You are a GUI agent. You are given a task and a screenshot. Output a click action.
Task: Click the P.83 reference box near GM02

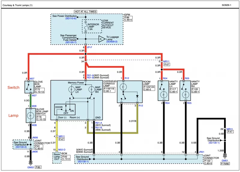click(38, 167)
